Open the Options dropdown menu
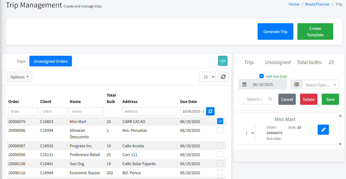Image resolution: width=346 pixels, height=179 pixels. pyautogui.click(x=20, y=77)
